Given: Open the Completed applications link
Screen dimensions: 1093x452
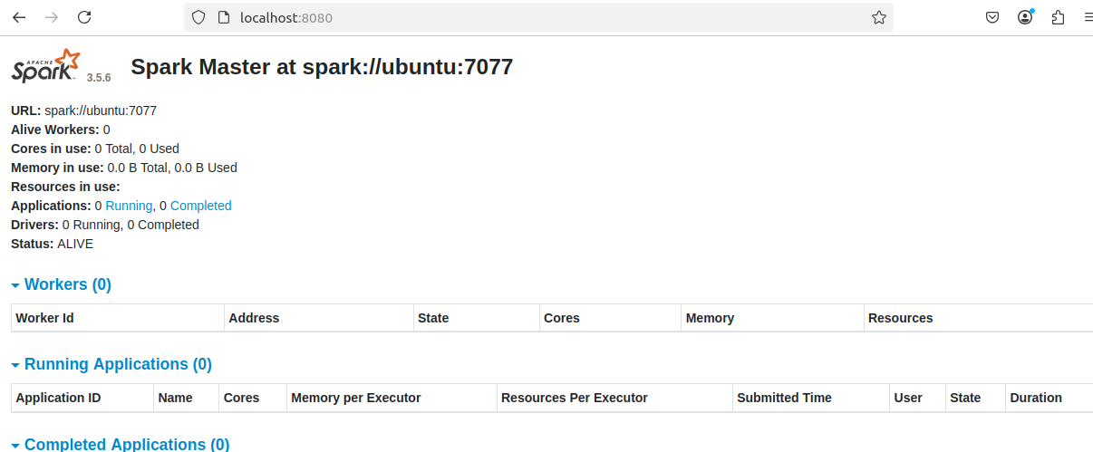Looking at the screenshot, I should (x=201, y=206).
